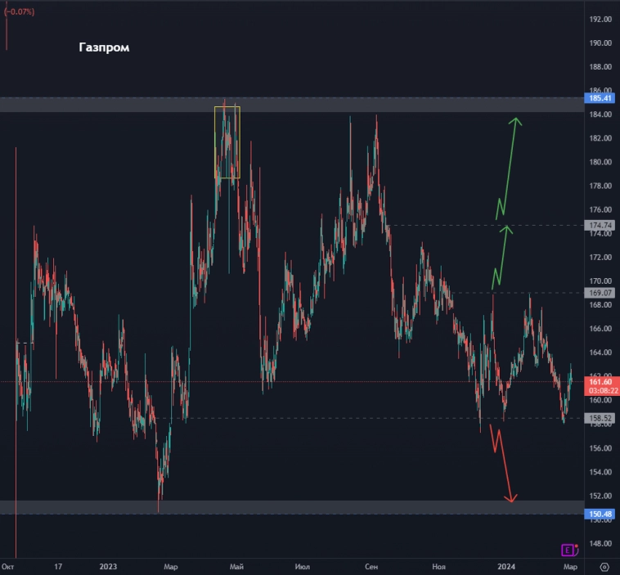Click the purple earnings E marker

(566, 550)
